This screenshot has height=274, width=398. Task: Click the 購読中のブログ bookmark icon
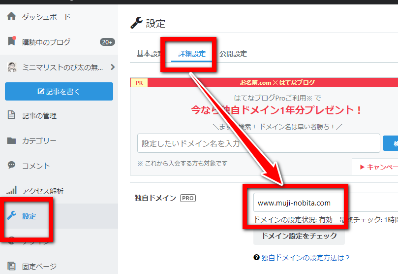(x=11, y=41)
